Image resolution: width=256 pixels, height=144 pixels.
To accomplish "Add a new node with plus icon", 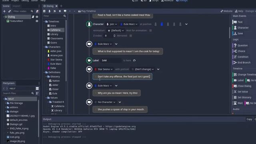I will [x=4, y=11].
